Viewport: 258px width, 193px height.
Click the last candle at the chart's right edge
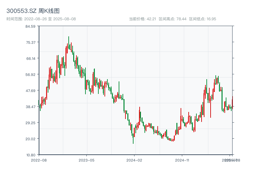coord(233,103)
